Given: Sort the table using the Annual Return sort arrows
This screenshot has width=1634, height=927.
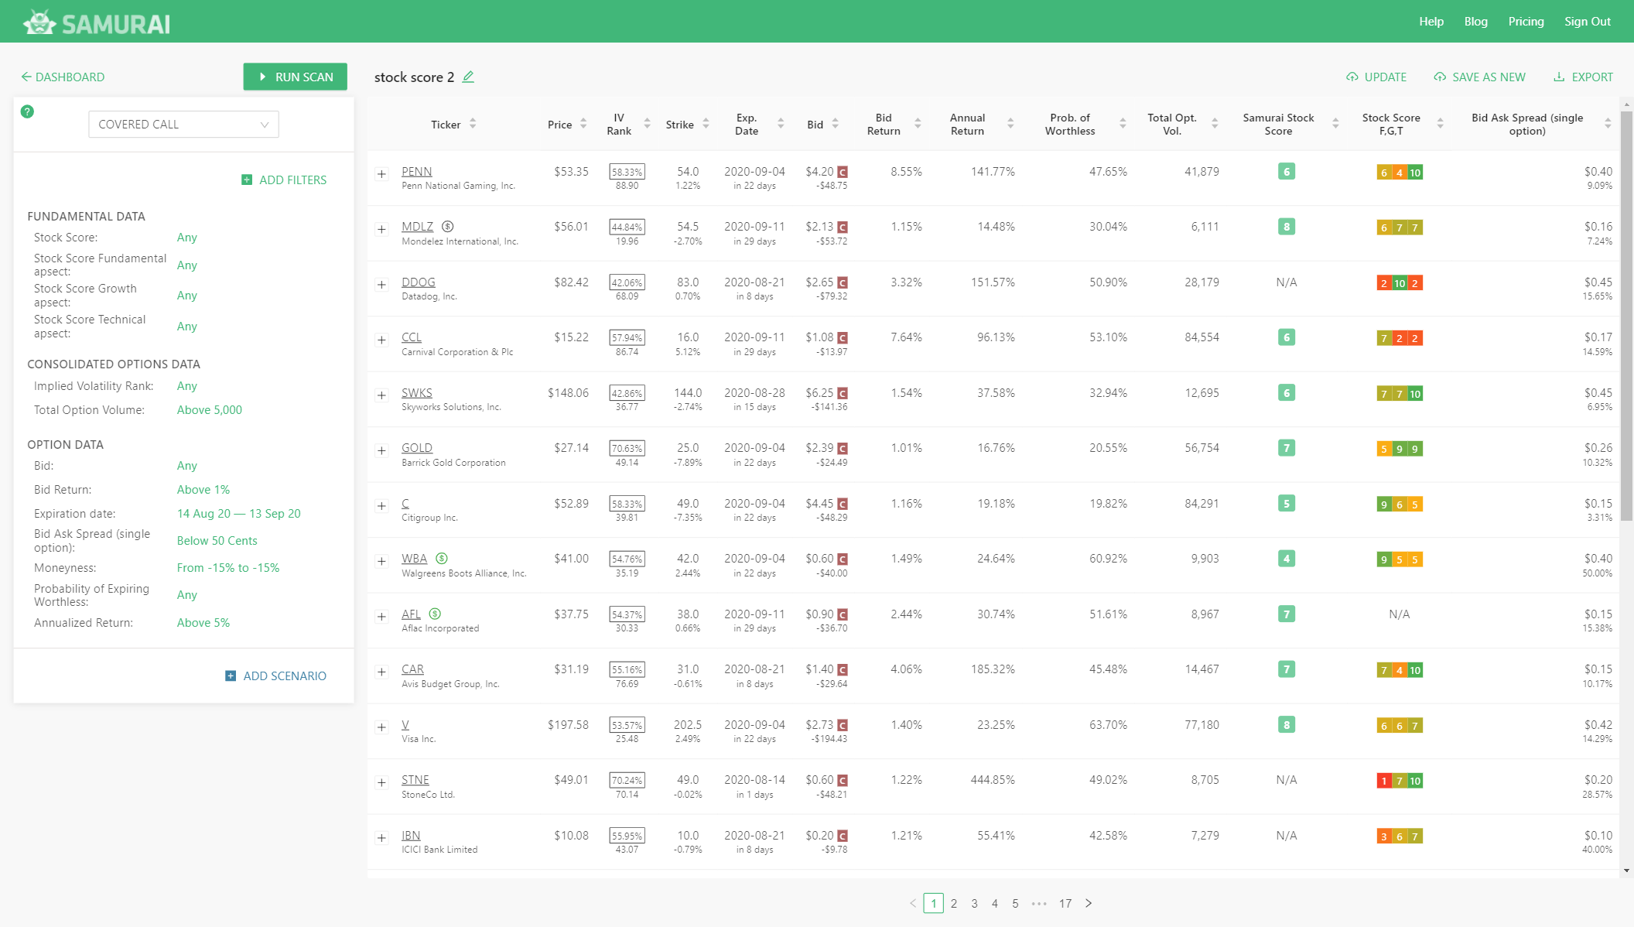Looking at the screenshot, I should pyautogui.click(x=1010, y=123).
